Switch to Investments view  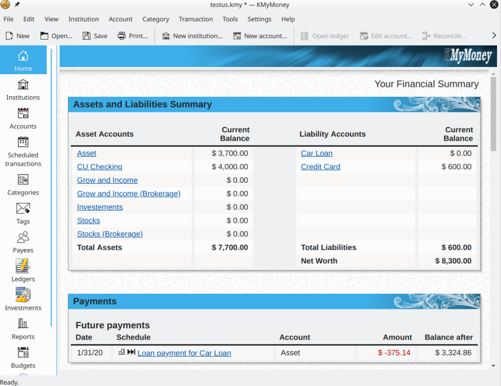tap(23, 300)
